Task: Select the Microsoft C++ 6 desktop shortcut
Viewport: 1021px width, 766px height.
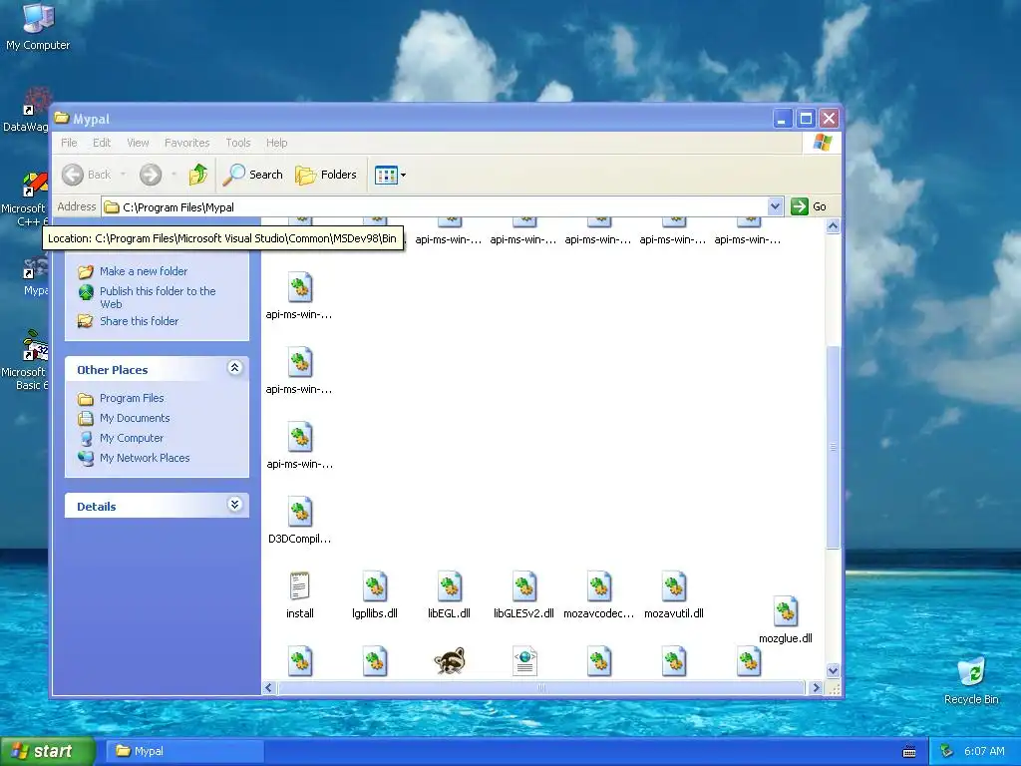Action: (x=25, y=199)
